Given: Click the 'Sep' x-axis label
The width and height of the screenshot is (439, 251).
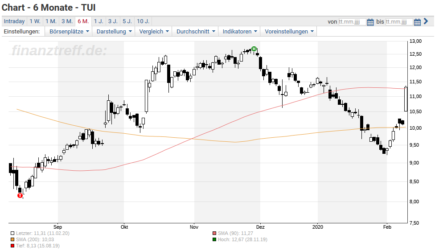Looking at the screenshot, I should click(x=57, y=227).
